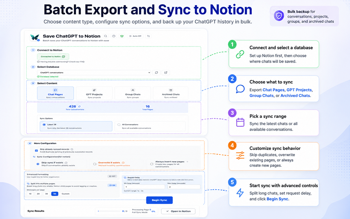Click the Min Delay seconds input field
Screen dimensions: 350x219
pos(144,187)
